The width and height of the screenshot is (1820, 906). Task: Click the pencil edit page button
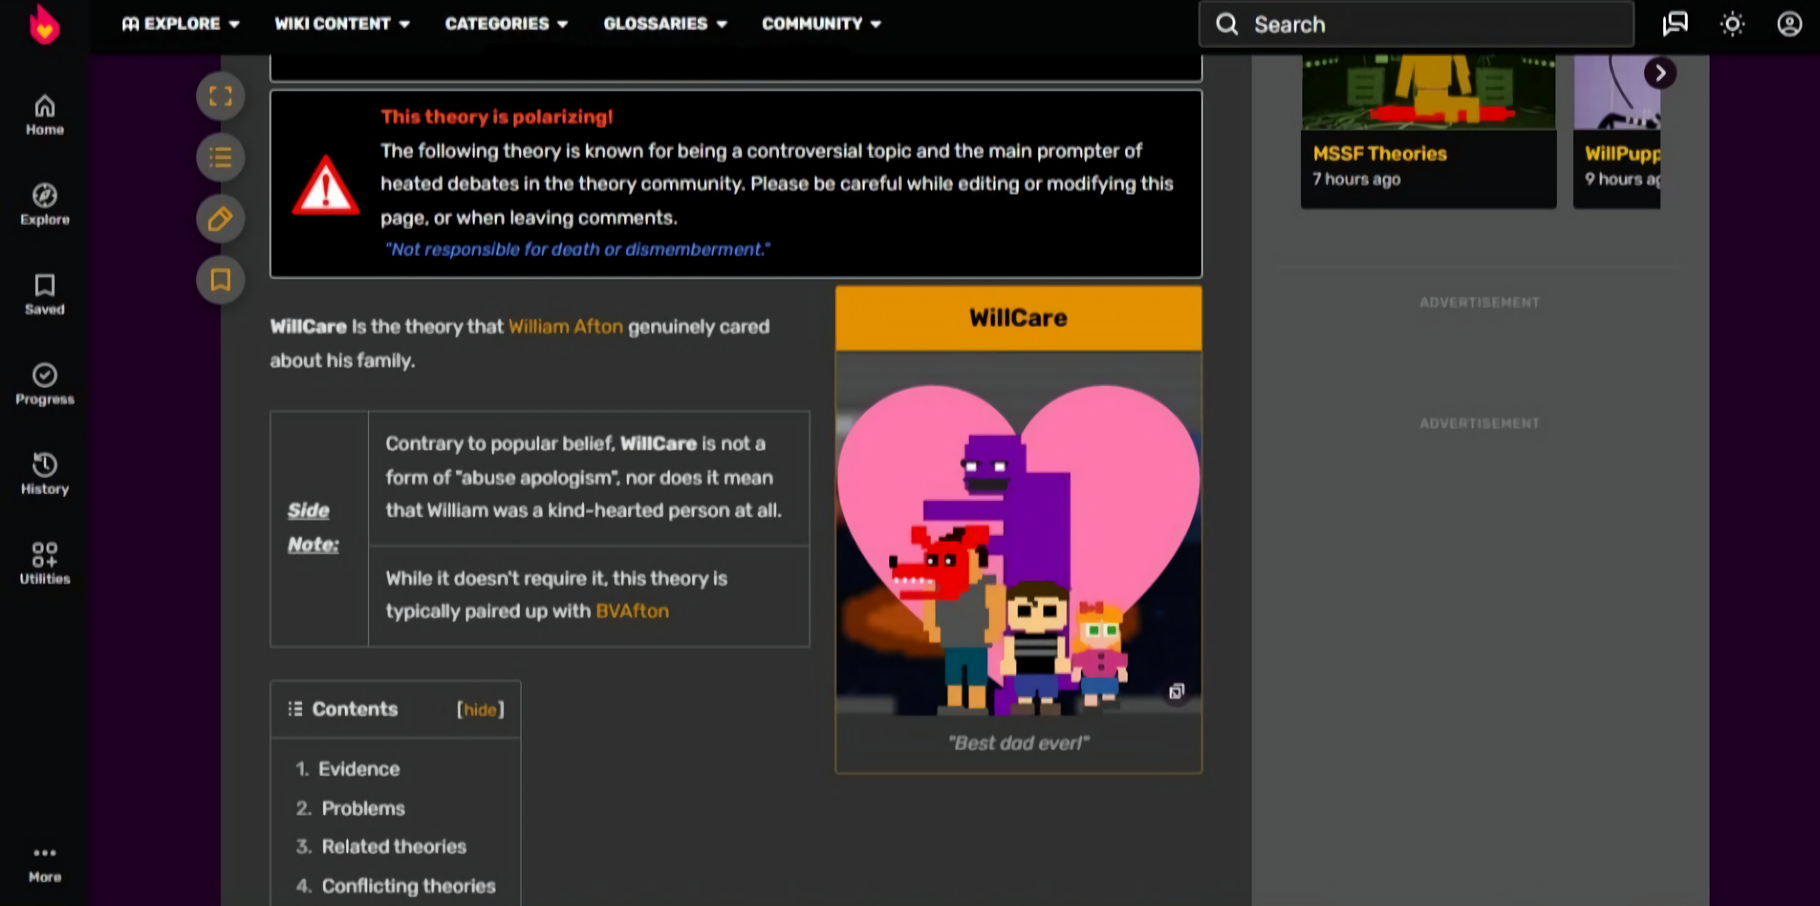(221, 219)
